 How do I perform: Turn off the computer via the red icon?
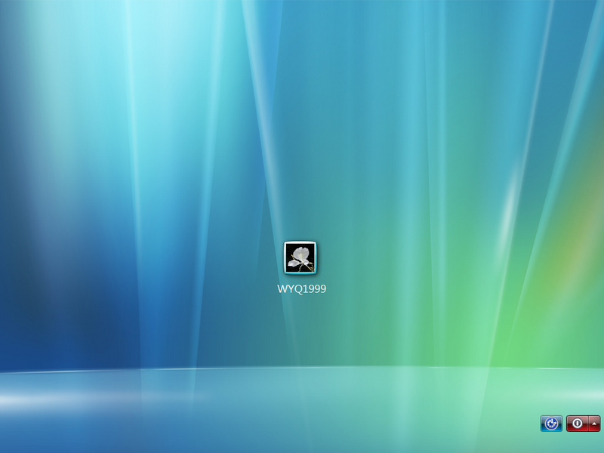(577, 424)
